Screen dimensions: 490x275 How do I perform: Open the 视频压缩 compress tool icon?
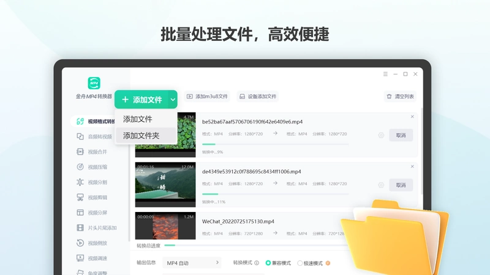pyautogui.click(x=80, y=167)
